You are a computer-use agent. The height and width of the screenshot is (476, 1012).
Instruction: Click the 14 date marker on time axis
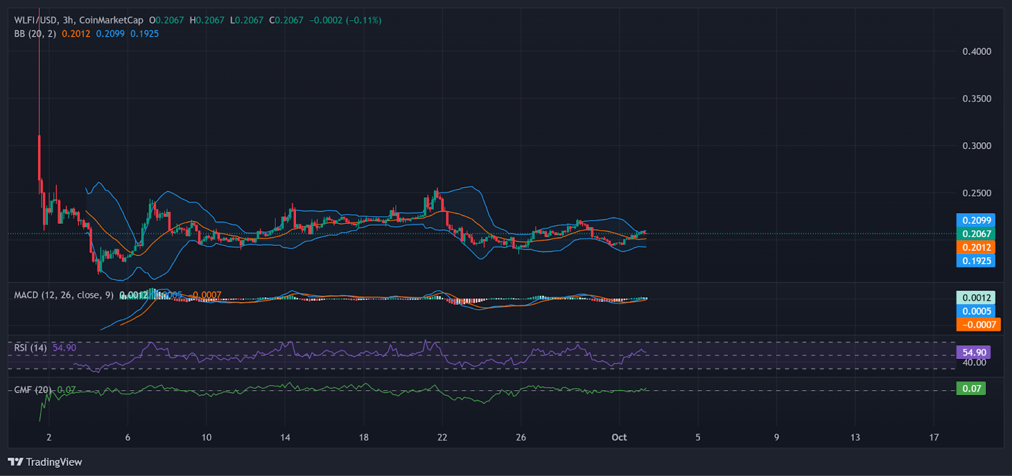click(285, 437)
